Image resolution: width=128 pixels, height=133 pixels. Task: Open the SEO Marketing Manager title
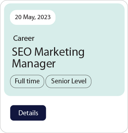coord(48,57)
